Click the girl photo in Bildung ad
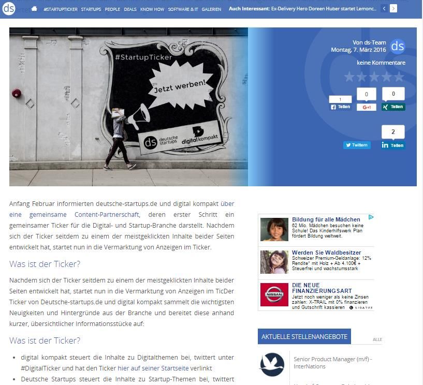This screenshot has width=423, height=385. pyautogui.click(x=274, y=229)
